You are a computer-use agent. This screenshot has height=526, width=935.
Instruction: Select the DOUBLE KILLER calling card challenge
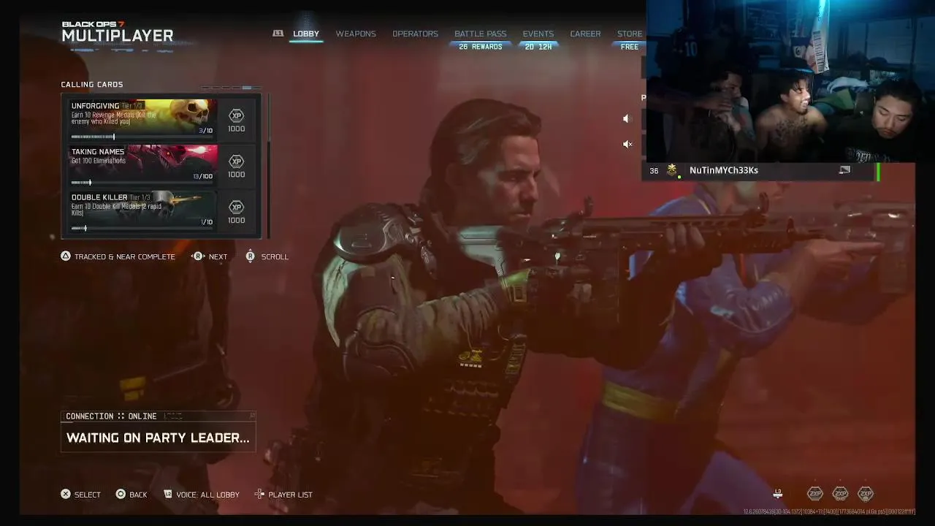point(162,211)
